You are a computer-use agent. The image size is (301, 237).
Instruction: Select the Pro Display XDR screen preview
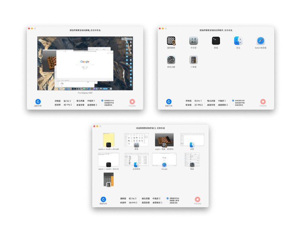pos(85,63)
